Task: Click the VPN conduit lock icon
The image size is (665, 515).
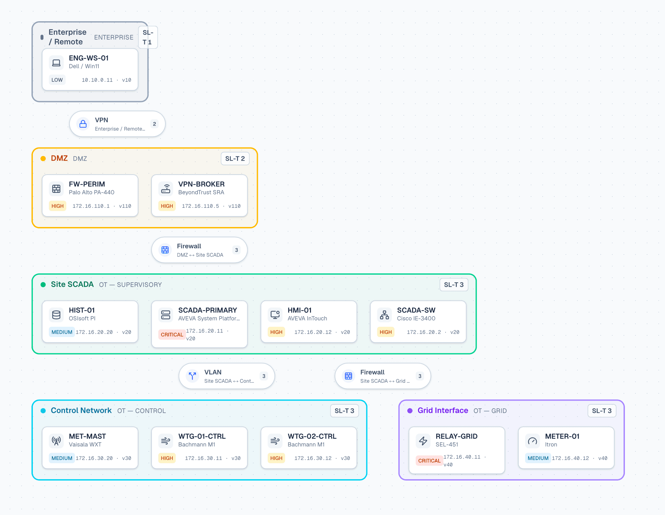Action: click(x=83, y=124)
